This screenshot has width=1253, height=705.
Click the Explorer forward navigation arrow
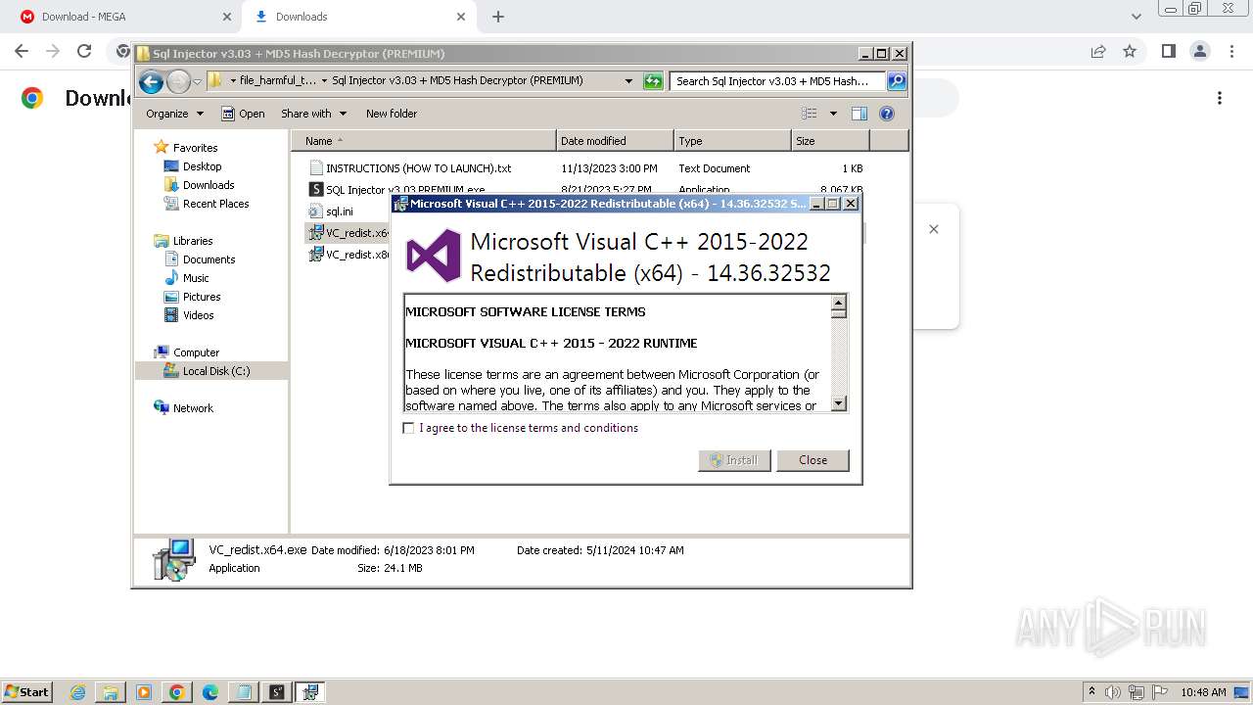point(178,81)
